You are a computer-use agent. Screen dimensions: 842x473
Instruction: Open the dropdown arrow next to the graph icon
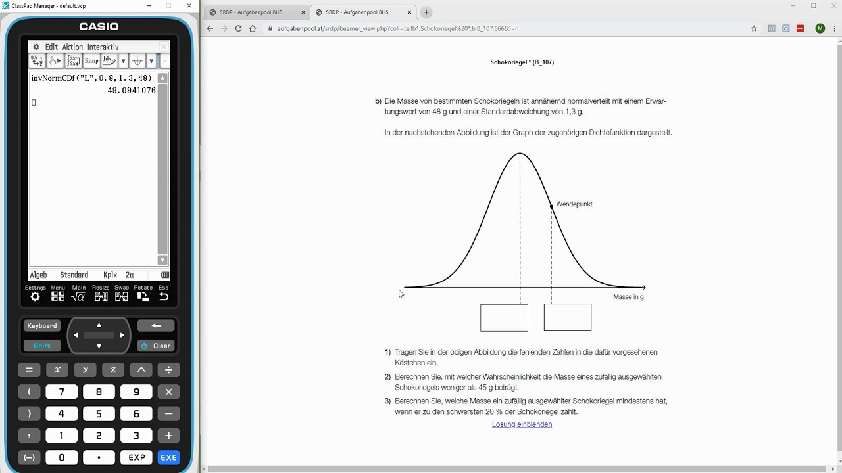point(151,61)
